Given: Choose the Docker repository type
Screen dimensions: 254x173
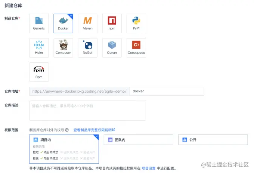Looking at the screenshot, I should pyautogui.click(x=63, y=24).
